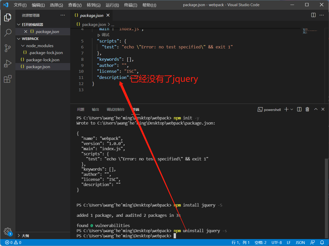Screen dimensions: 329x246
Task: Click the editor minimap
Action: click(x=310, y=31)
